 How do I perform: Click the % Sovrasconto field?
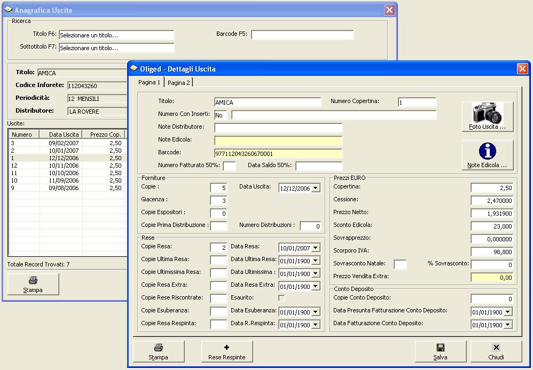click(x=492, y=265)
